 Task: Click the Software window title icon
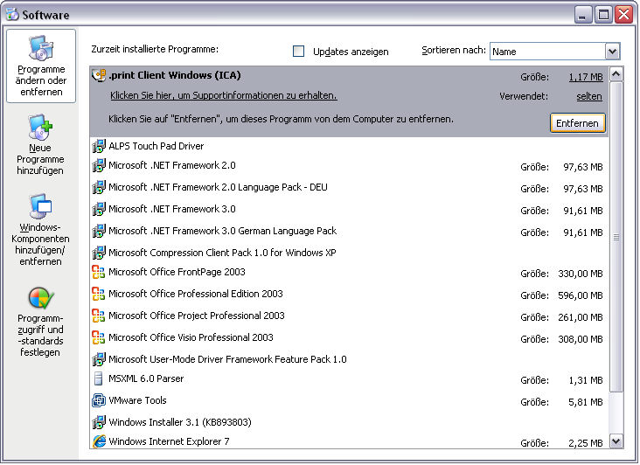point(12,14)
